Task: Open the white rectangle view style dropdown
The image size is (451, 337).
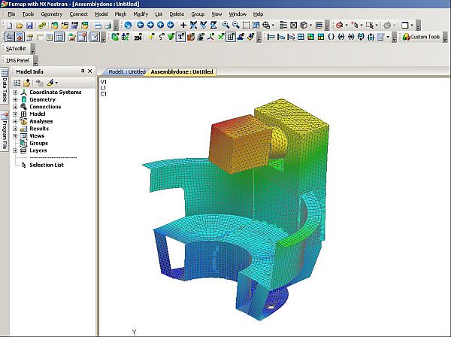Action: coord(412,26)
